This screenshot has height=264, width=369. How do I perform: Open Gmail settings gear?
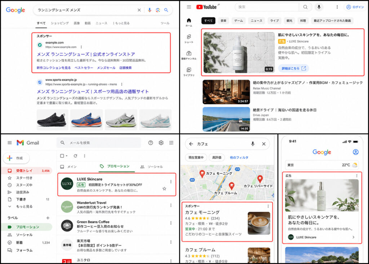click(x=161, y=143)
